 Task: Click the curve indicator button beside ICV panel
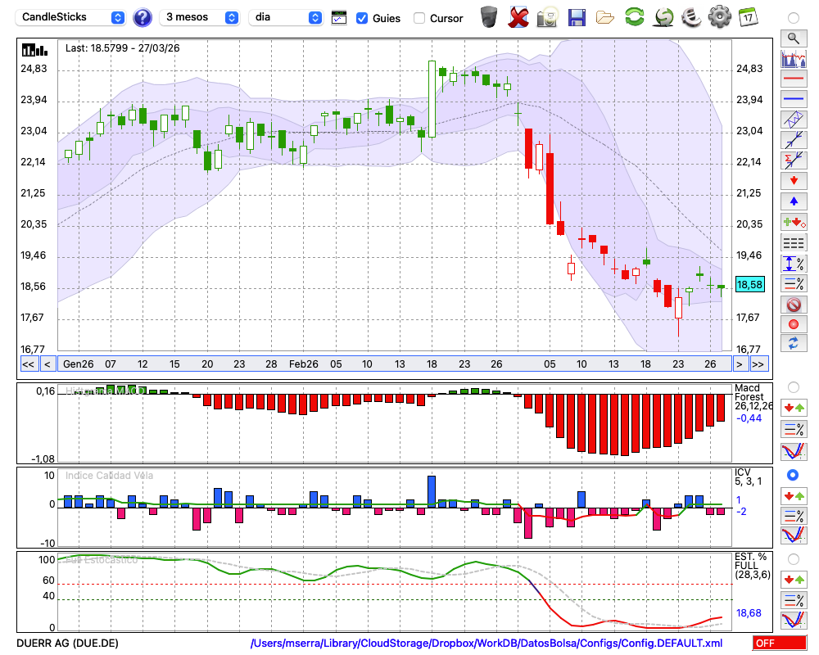pos(794,535)
